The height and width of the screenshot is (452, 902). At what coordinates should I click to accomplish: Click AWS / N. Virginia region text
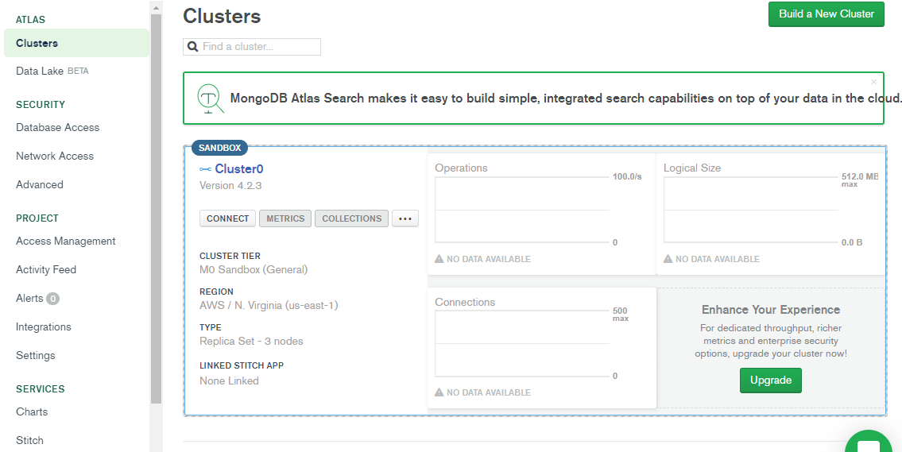[x=269, y=305]
